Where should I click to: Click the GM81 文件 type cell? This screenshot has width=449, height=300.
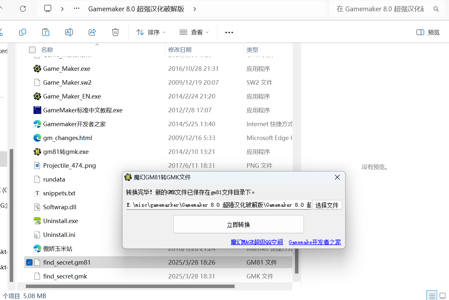click(x=262, y=262)
